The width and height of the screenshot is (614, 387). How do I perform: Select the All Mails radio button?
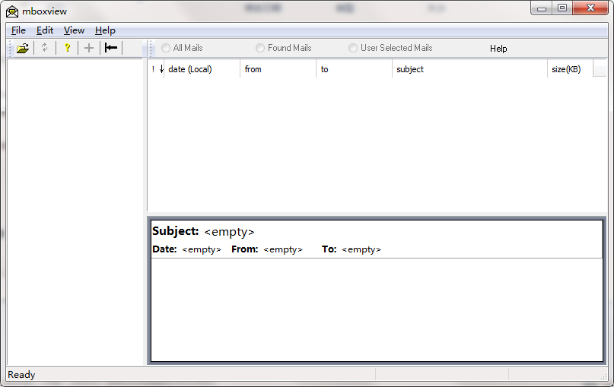(x=166, y=48)
